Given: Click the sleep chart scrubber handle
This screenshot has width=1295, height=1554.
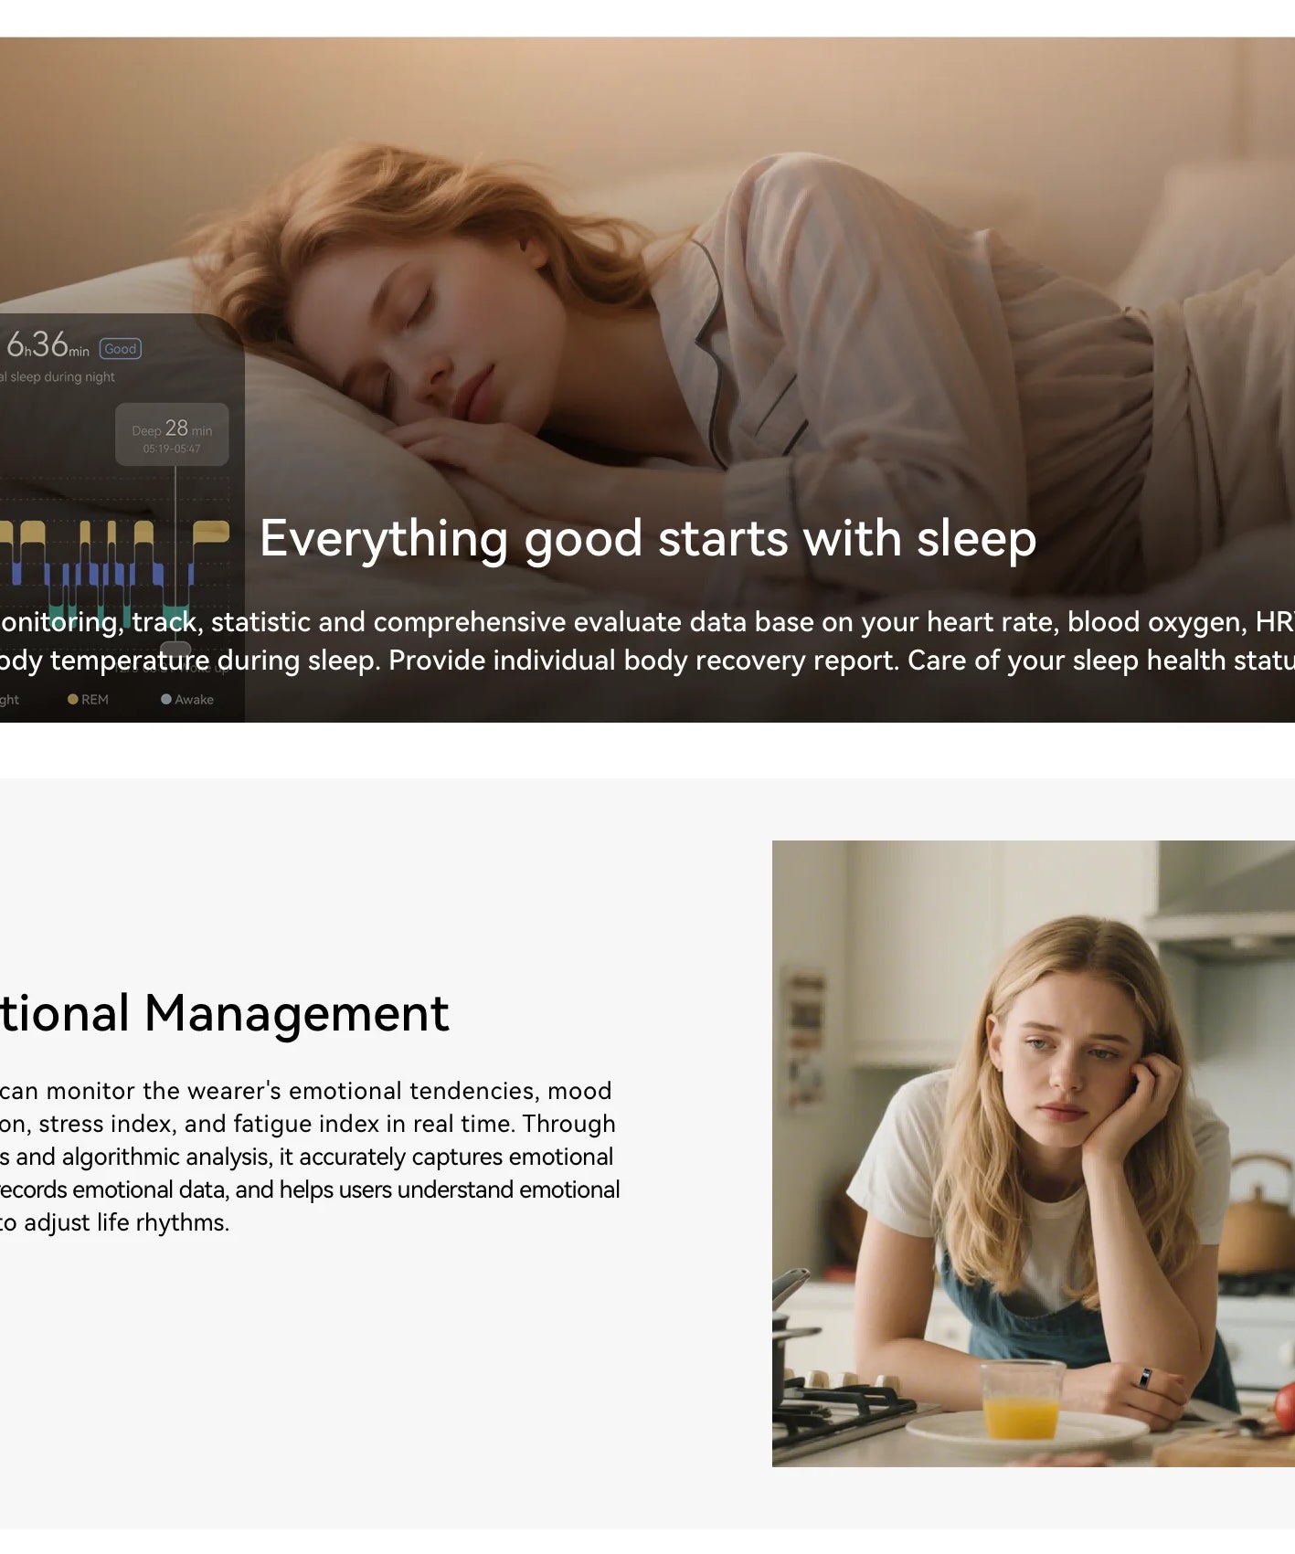Looking at the screenshot, I should tap(175, 649).
